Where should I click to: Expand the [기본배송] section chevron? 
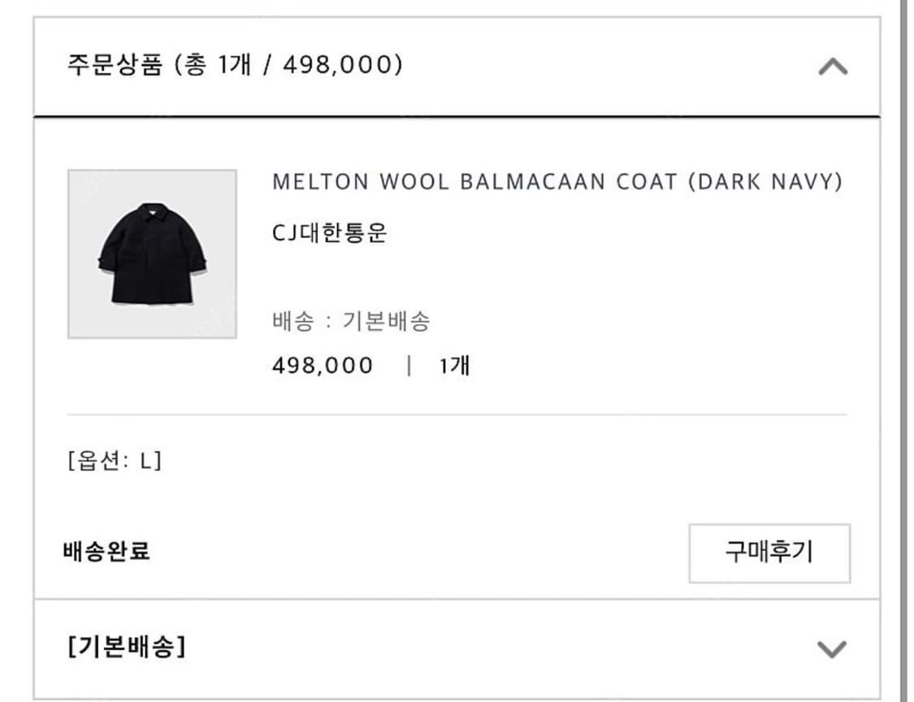pos(831,648)
